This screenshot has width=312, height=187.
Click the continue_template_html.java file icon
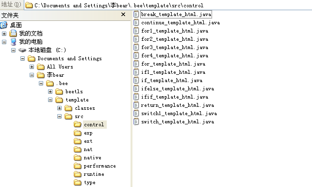(x=136, y=23)
